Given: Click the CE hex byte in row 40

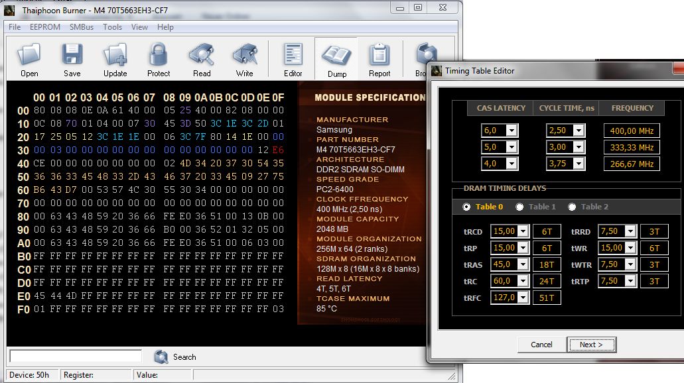Looking at the screenshot, I should [x=39, y=163].
